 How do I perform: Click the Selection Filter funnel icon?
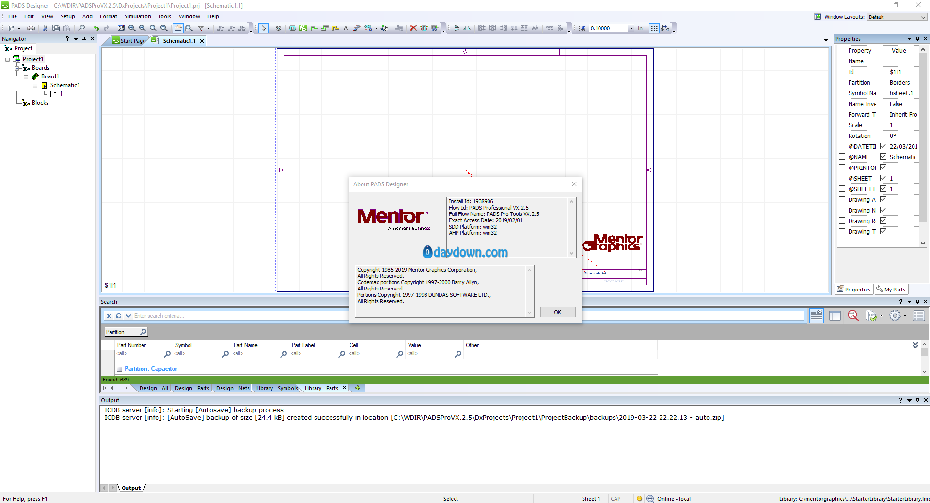[200, 28]
